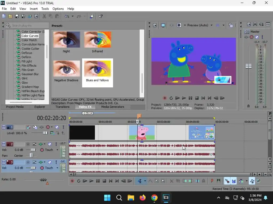Open Touch automation dropdown on track 3
The image size is (273, 204).
[57, 168]
